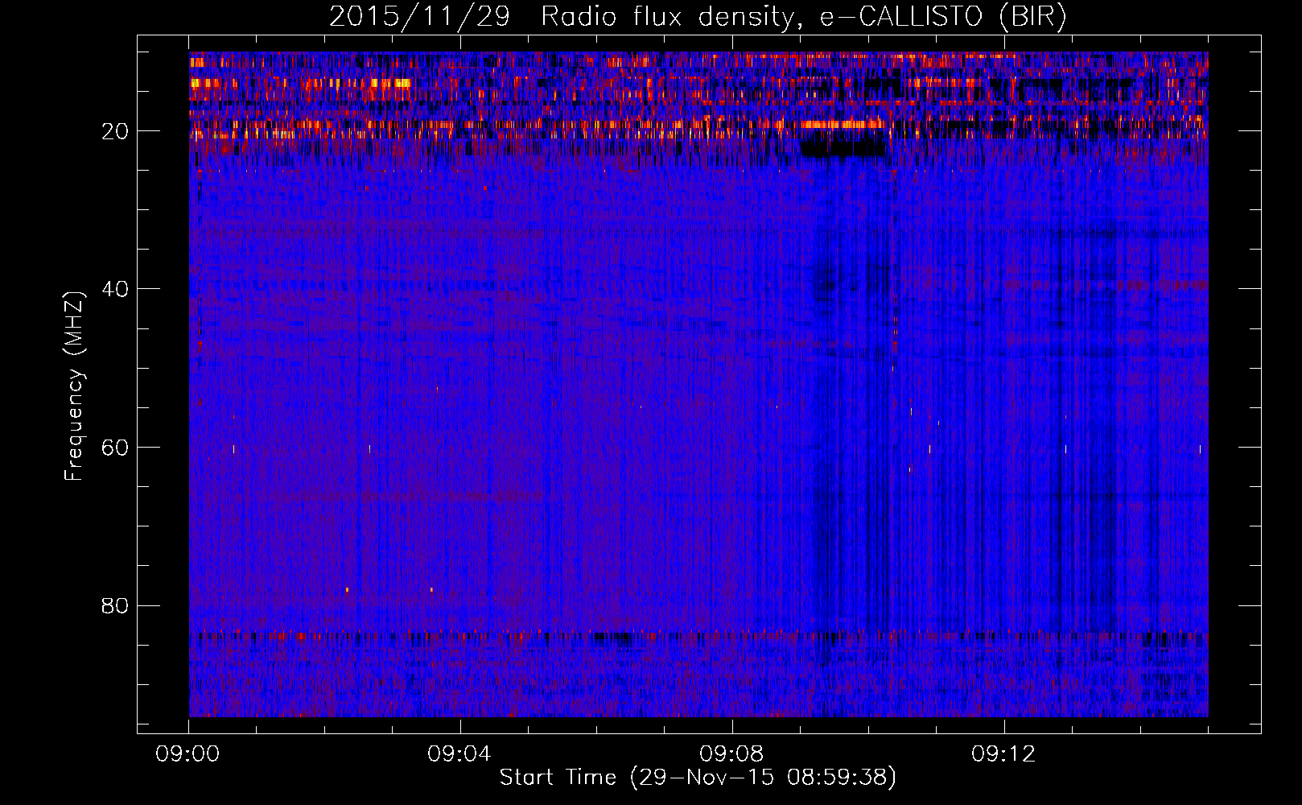The height and width of the screenshot is (805, 1302).
Task: Click the "09:00" time tick label
Action: [x=188, y=754]
